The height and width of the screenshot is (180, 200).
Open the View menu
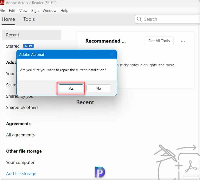point(23,10)
